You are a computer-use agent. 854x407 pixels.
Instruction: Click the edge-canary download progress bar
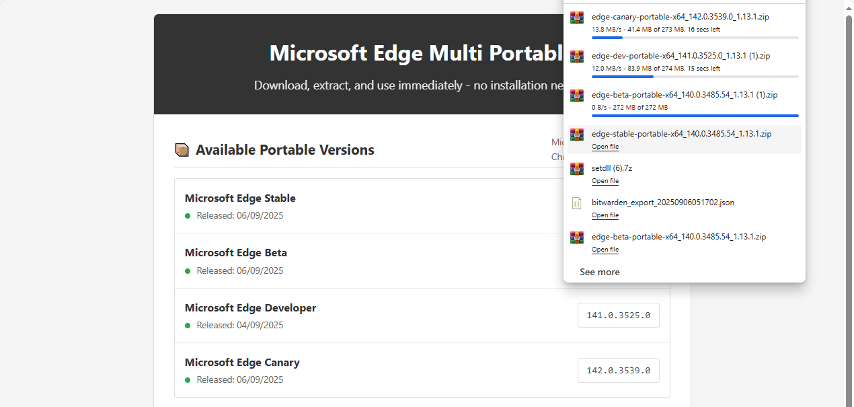pos(695,38)
